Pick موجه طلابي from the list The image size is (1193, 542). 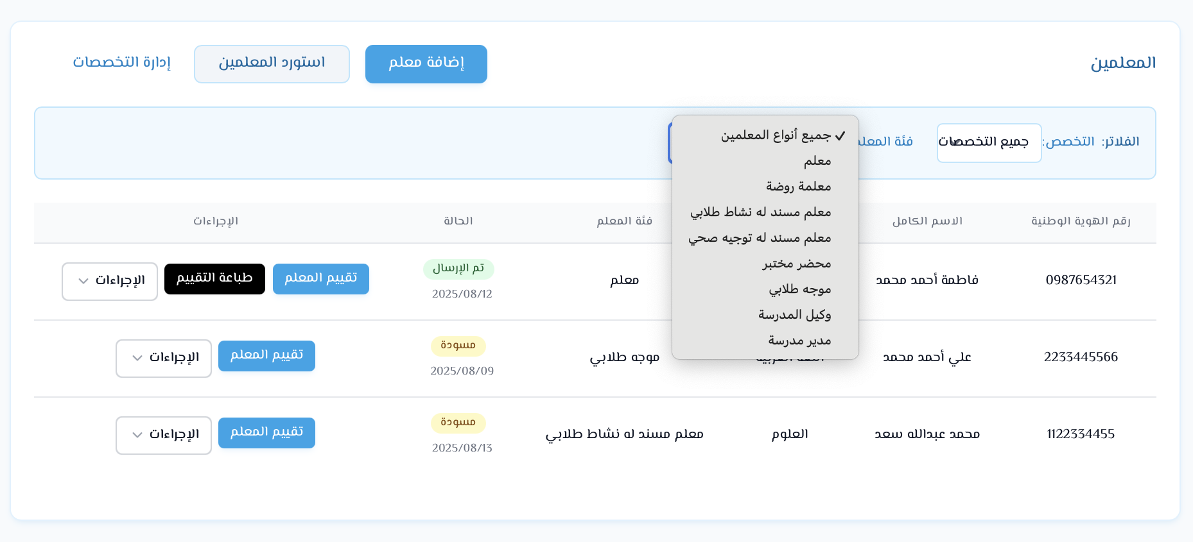pyautogui.click(x=799, y=289)
